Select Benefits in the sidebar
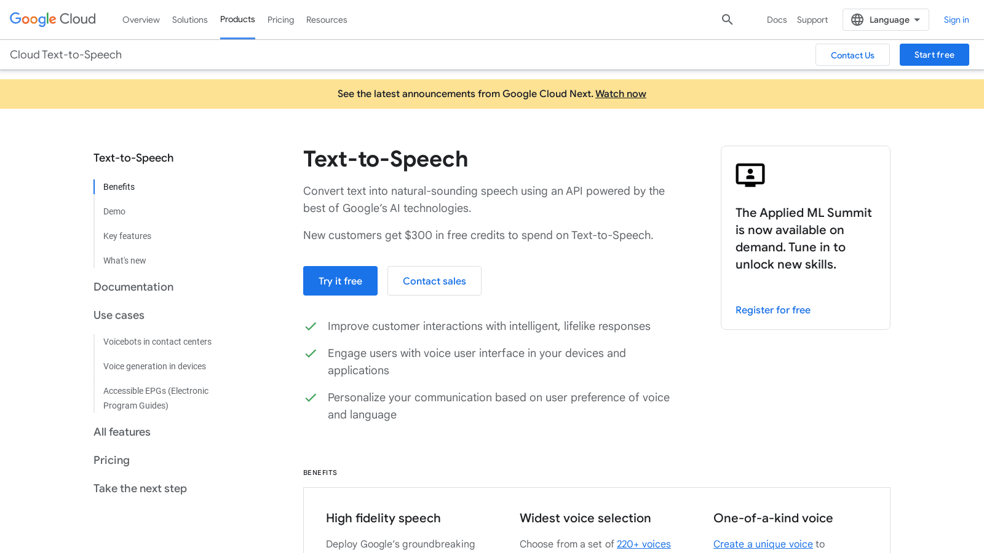984x553 pixels. [119, 187]
